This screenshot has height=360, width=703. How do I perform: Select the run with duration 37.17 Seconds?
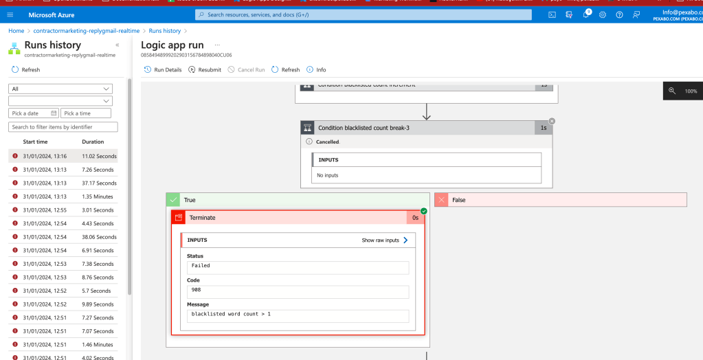click(63, 183)
